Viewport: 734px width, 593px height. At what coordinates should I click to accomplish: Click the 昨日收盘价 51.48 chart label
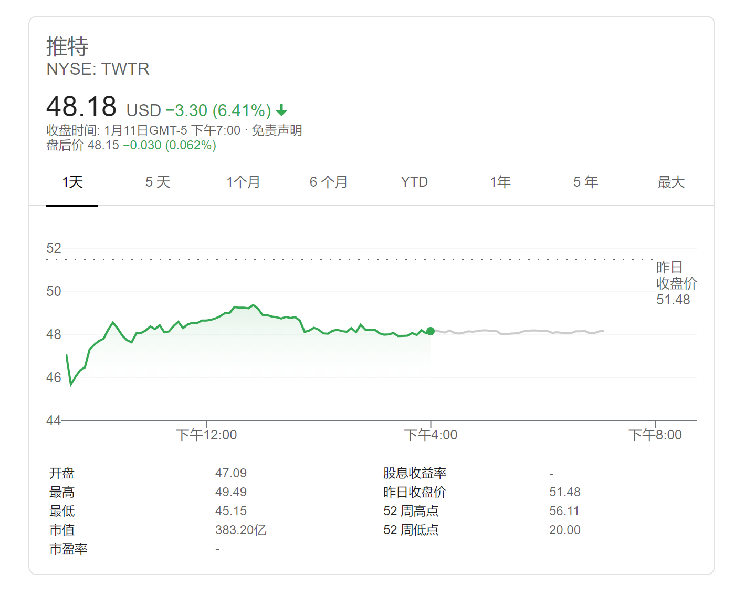point(676,283)
